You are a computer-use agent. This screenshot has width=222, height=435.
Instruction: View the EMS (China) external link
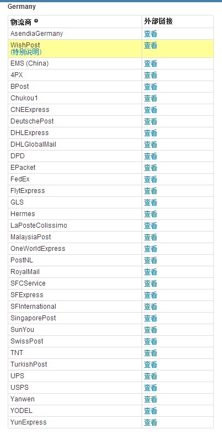150,64
